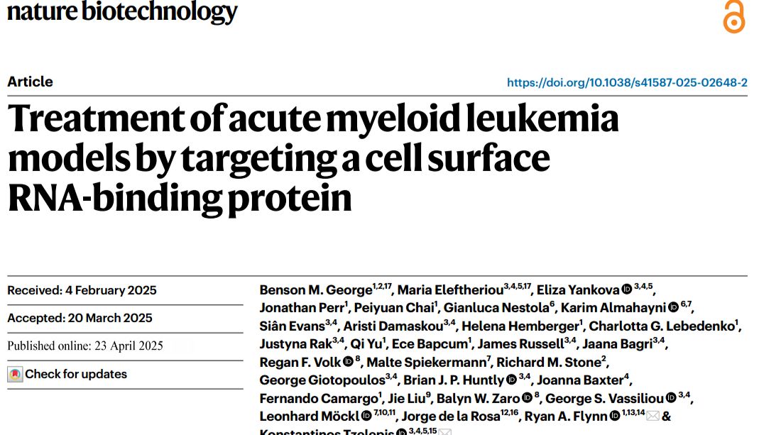Click the article title heading

(x=312, y=159)
